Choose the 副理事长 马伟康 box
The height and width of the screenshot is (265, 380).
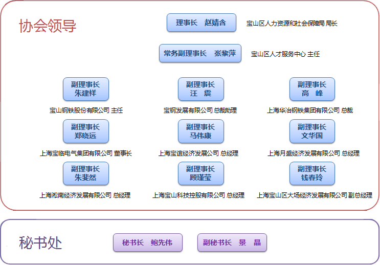pyautogui.click(x=201, y=131)
